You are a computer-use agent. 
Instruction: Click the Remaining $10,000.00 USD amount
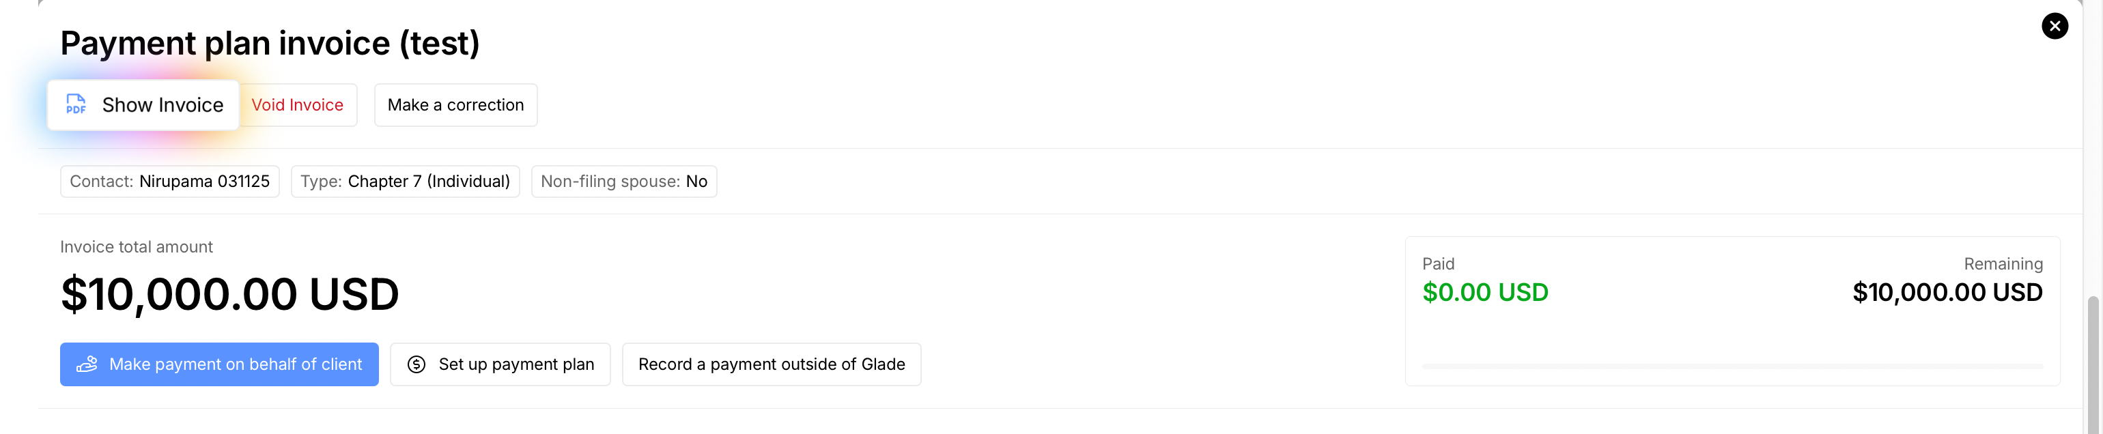click(x=1947, y=292)
